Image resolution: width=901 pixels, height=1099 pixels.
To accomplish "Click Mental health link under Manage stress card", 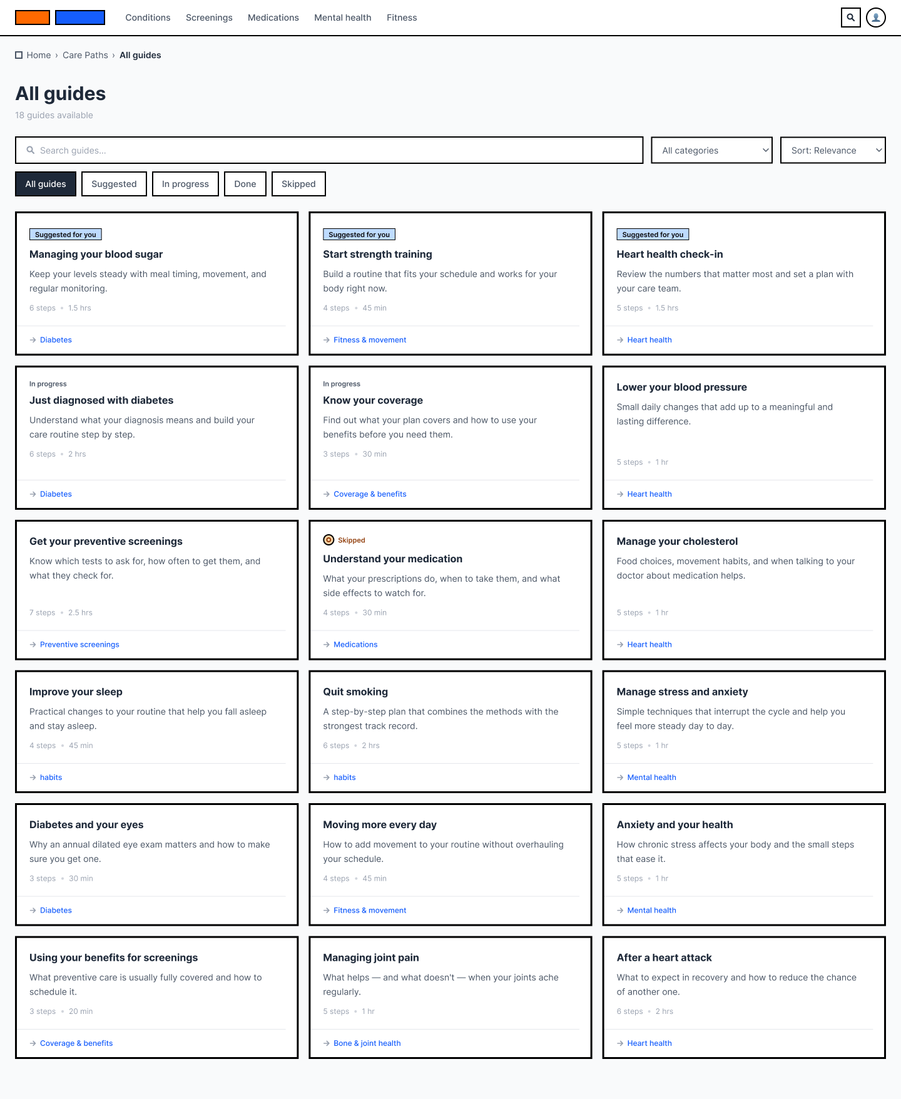I will 651,777.
